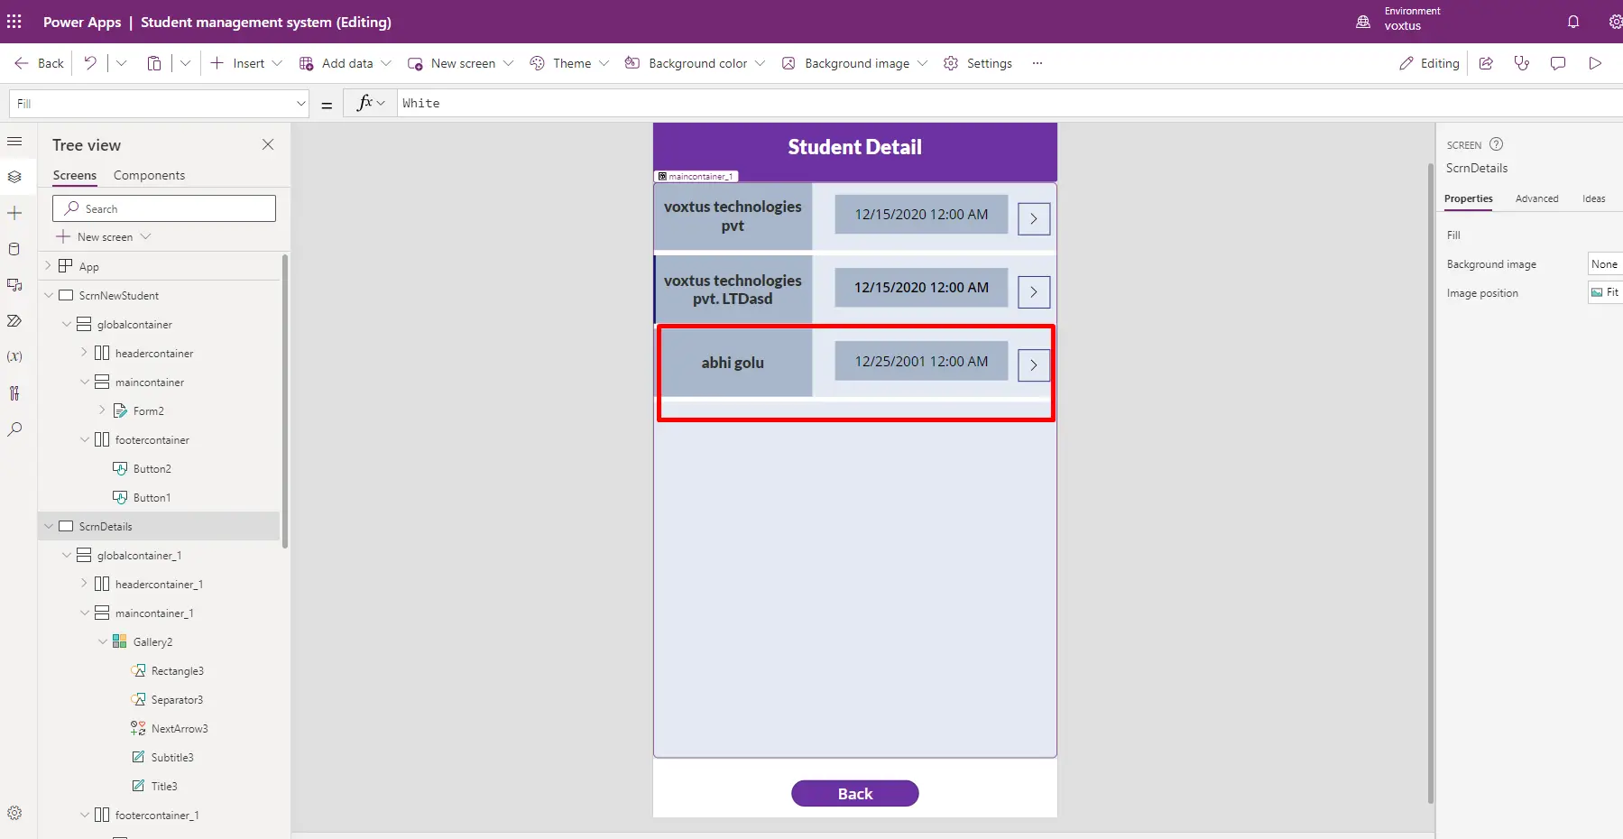1623x839 pixels.
Task: Collapse the ScrnNewStudent screen node
Action: click(x=49, y=295)
